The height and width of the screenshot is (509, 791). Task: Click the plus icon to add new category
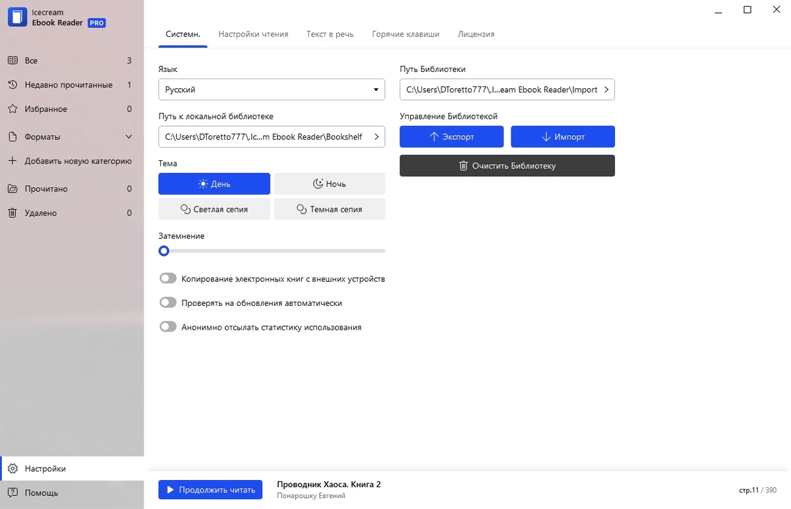click(13, 161)
